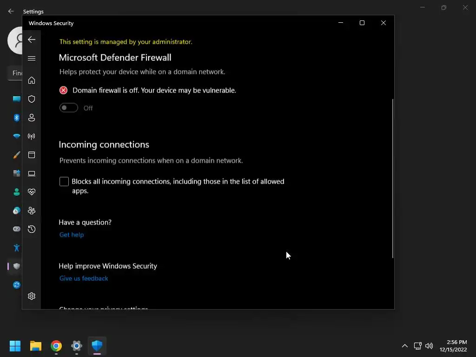Screen dimensions: 476x357
Task: Maximize the Windows Security window
Action: [x=362, y=23]
